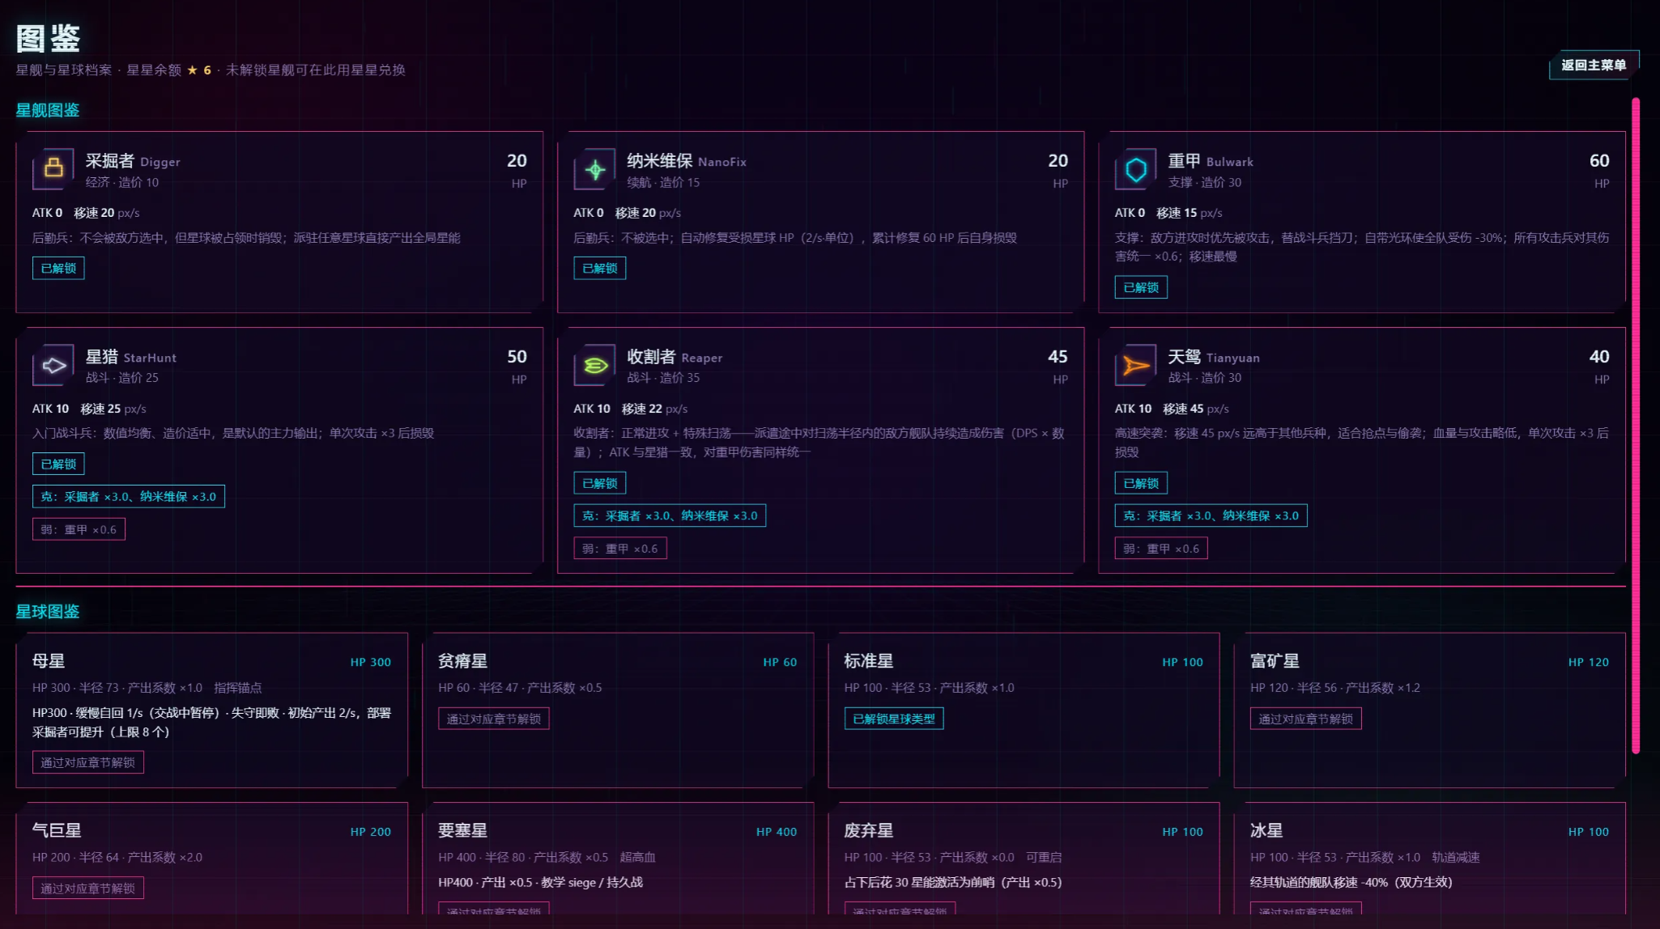Click 已解锁 badge on Bulwark card

tap(1141, 287)
